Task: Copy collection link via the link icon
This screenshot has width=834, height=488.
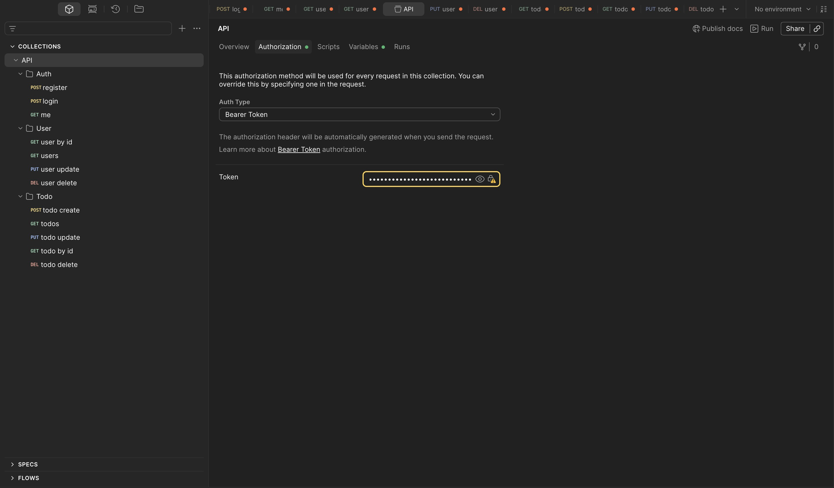Action: tap(817, 29)
